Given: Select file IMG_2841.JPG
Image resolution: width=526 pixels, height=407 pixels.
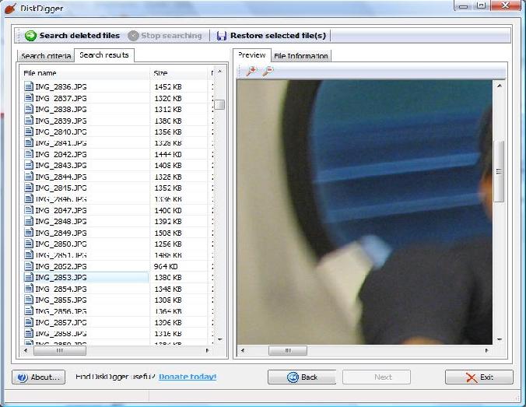Looking at the screenshot, I should point(61,143).
